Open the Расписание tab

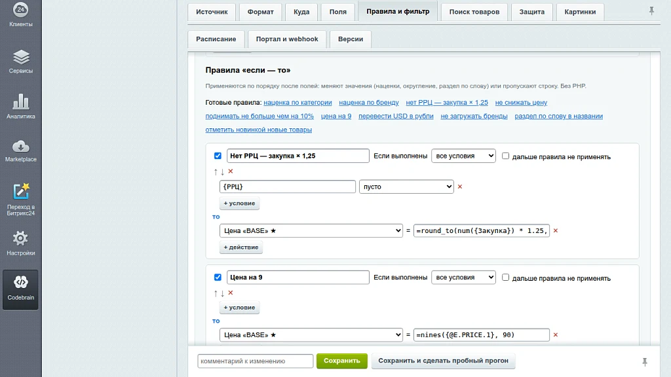click(x=216, y=39)
